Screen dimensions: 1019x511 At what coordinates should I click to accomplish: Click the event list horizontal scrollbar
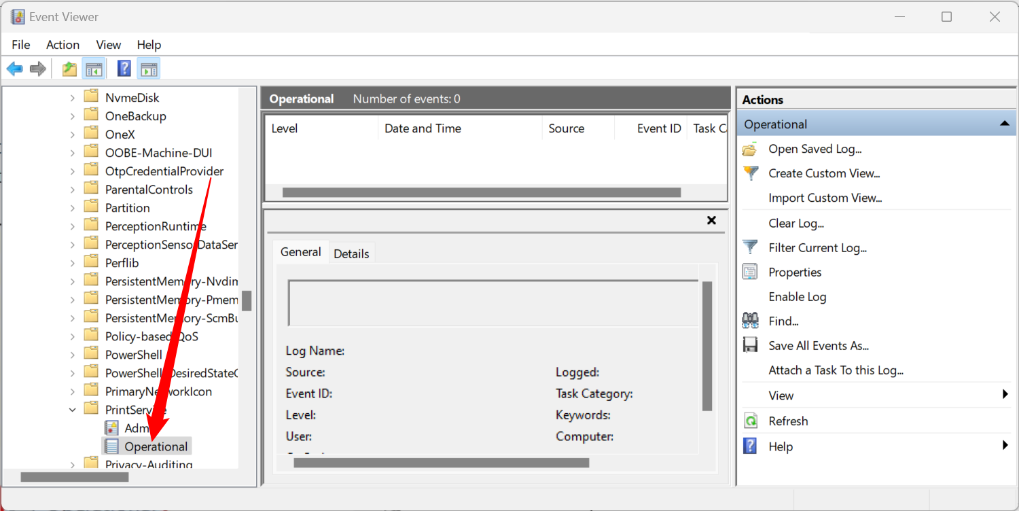pyautogui.click(x=481, y=192)
